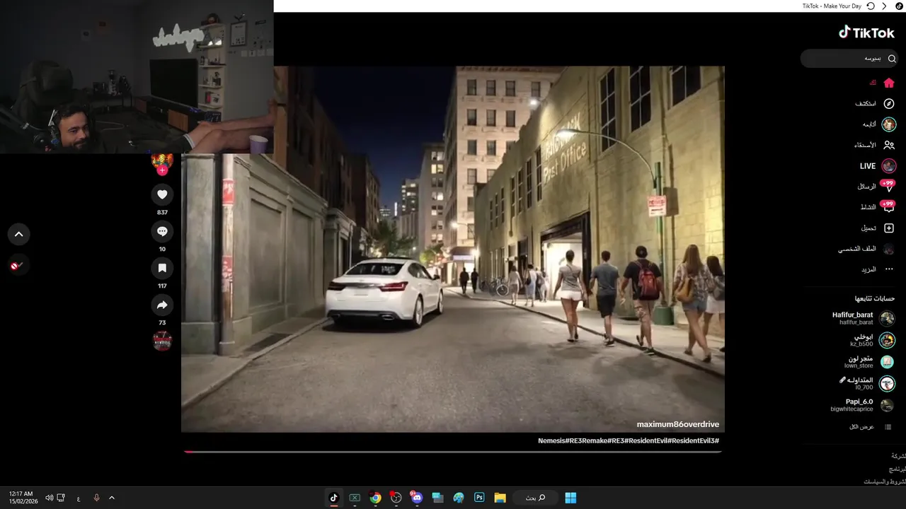Screen dimensions: 906x509
Task: Open Photoshop from taskbar
Action: tap(479, 498)
